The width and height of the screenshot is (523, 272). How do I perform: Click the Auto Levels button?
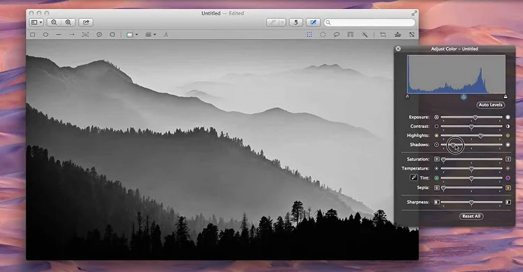pos(491,104)
